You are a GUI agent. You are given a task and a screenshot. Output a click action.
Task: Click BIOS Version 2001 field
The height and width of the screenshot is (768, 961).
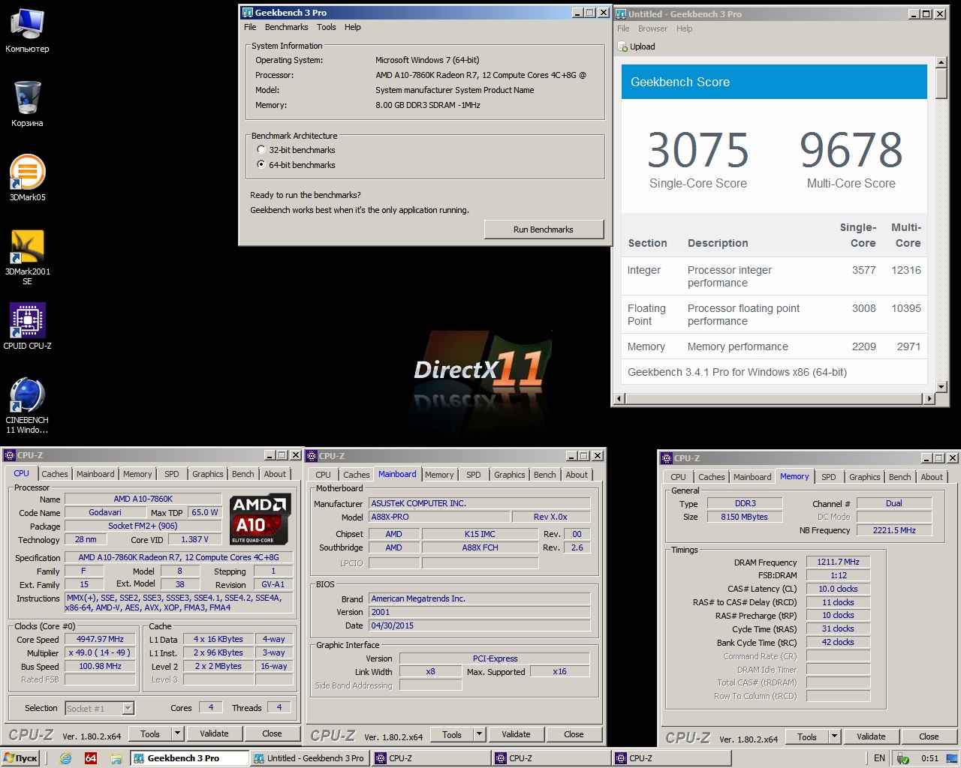(x=479, y=612)
